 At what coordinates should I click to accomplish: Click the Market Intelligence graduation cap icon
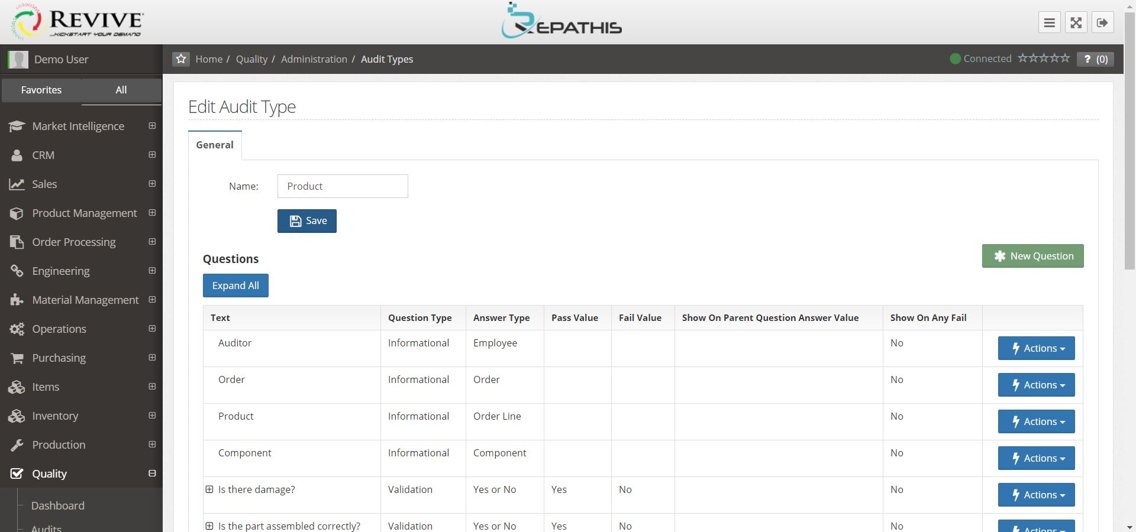[17, 126]
